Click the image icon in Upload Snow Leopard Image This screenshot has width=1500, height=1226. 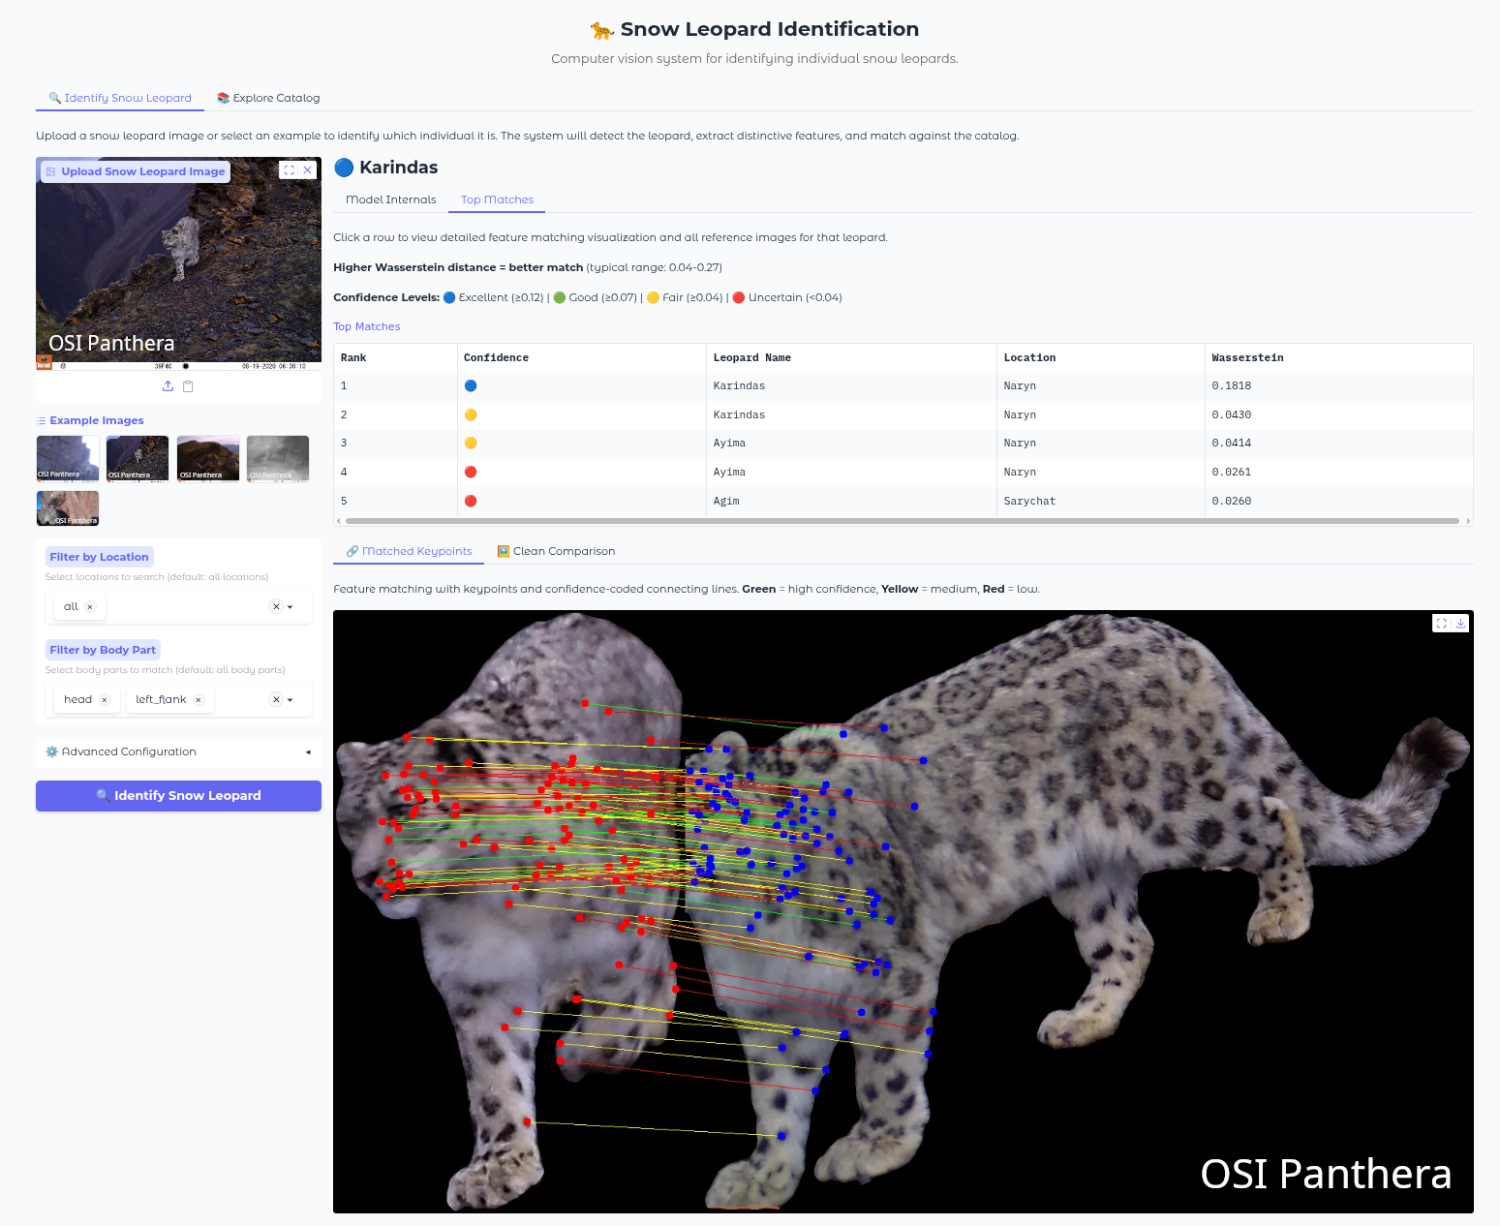click(x=49, y=170)
